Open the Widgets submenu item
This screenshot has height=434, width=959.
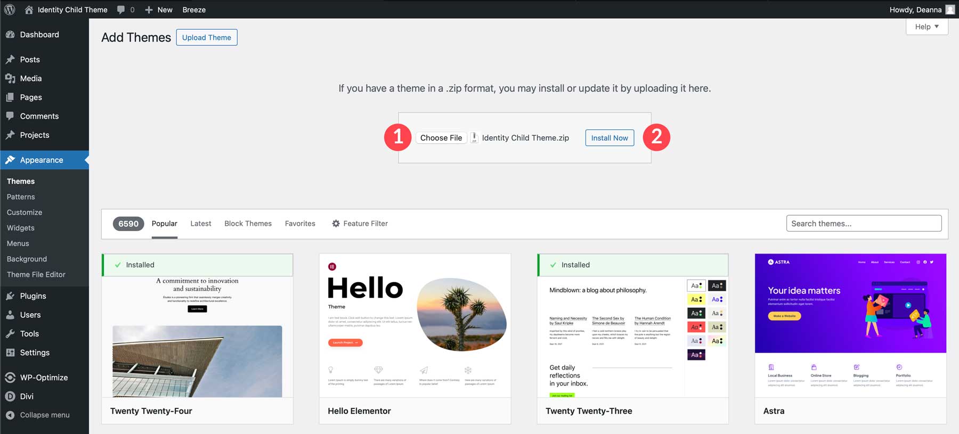pyautogui.click(x=21, y=228)
